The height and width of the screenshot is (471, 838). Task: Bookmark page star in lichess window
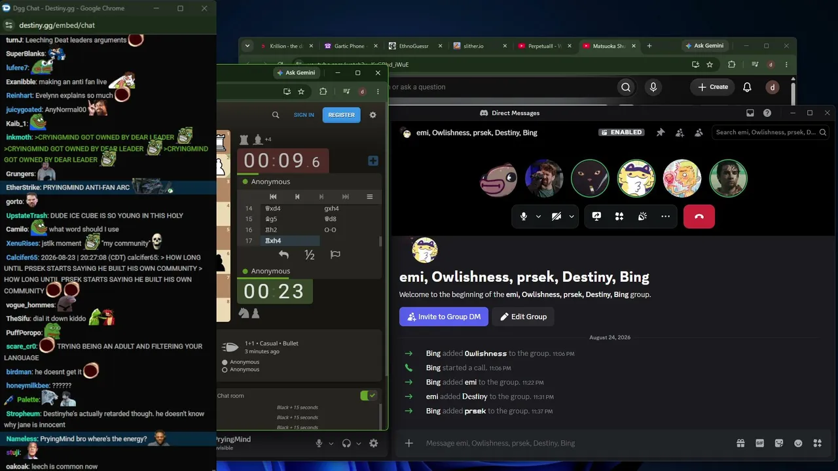pos(301,92)
